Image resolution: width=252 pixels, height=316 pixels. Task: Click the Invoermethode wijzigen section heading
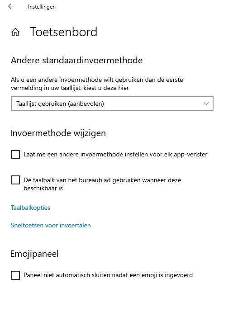pos(58,133)
